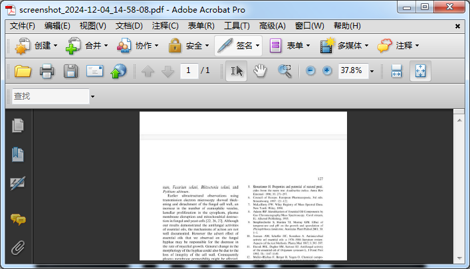470x269 pixels.
Task: Click the page number input field
Action: 189,70
